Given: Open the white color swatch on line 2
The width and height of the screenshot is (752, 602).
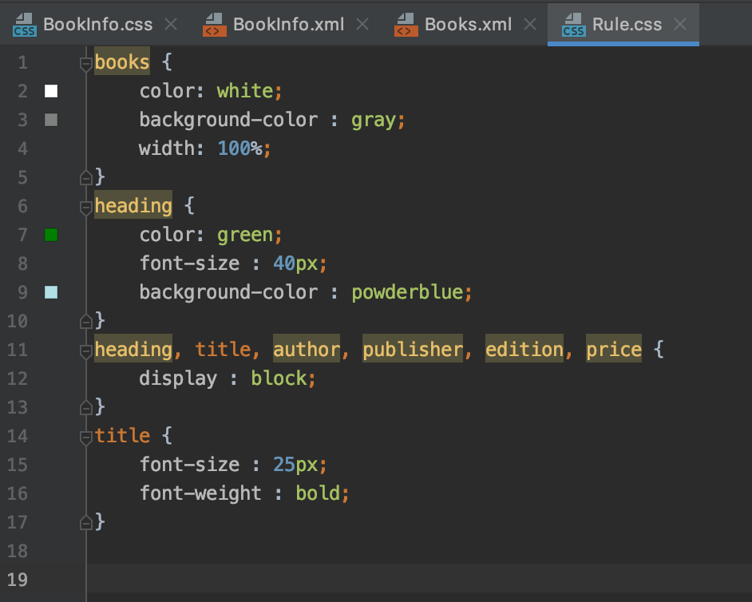Looking at the screenshot, I should (51, 91).
